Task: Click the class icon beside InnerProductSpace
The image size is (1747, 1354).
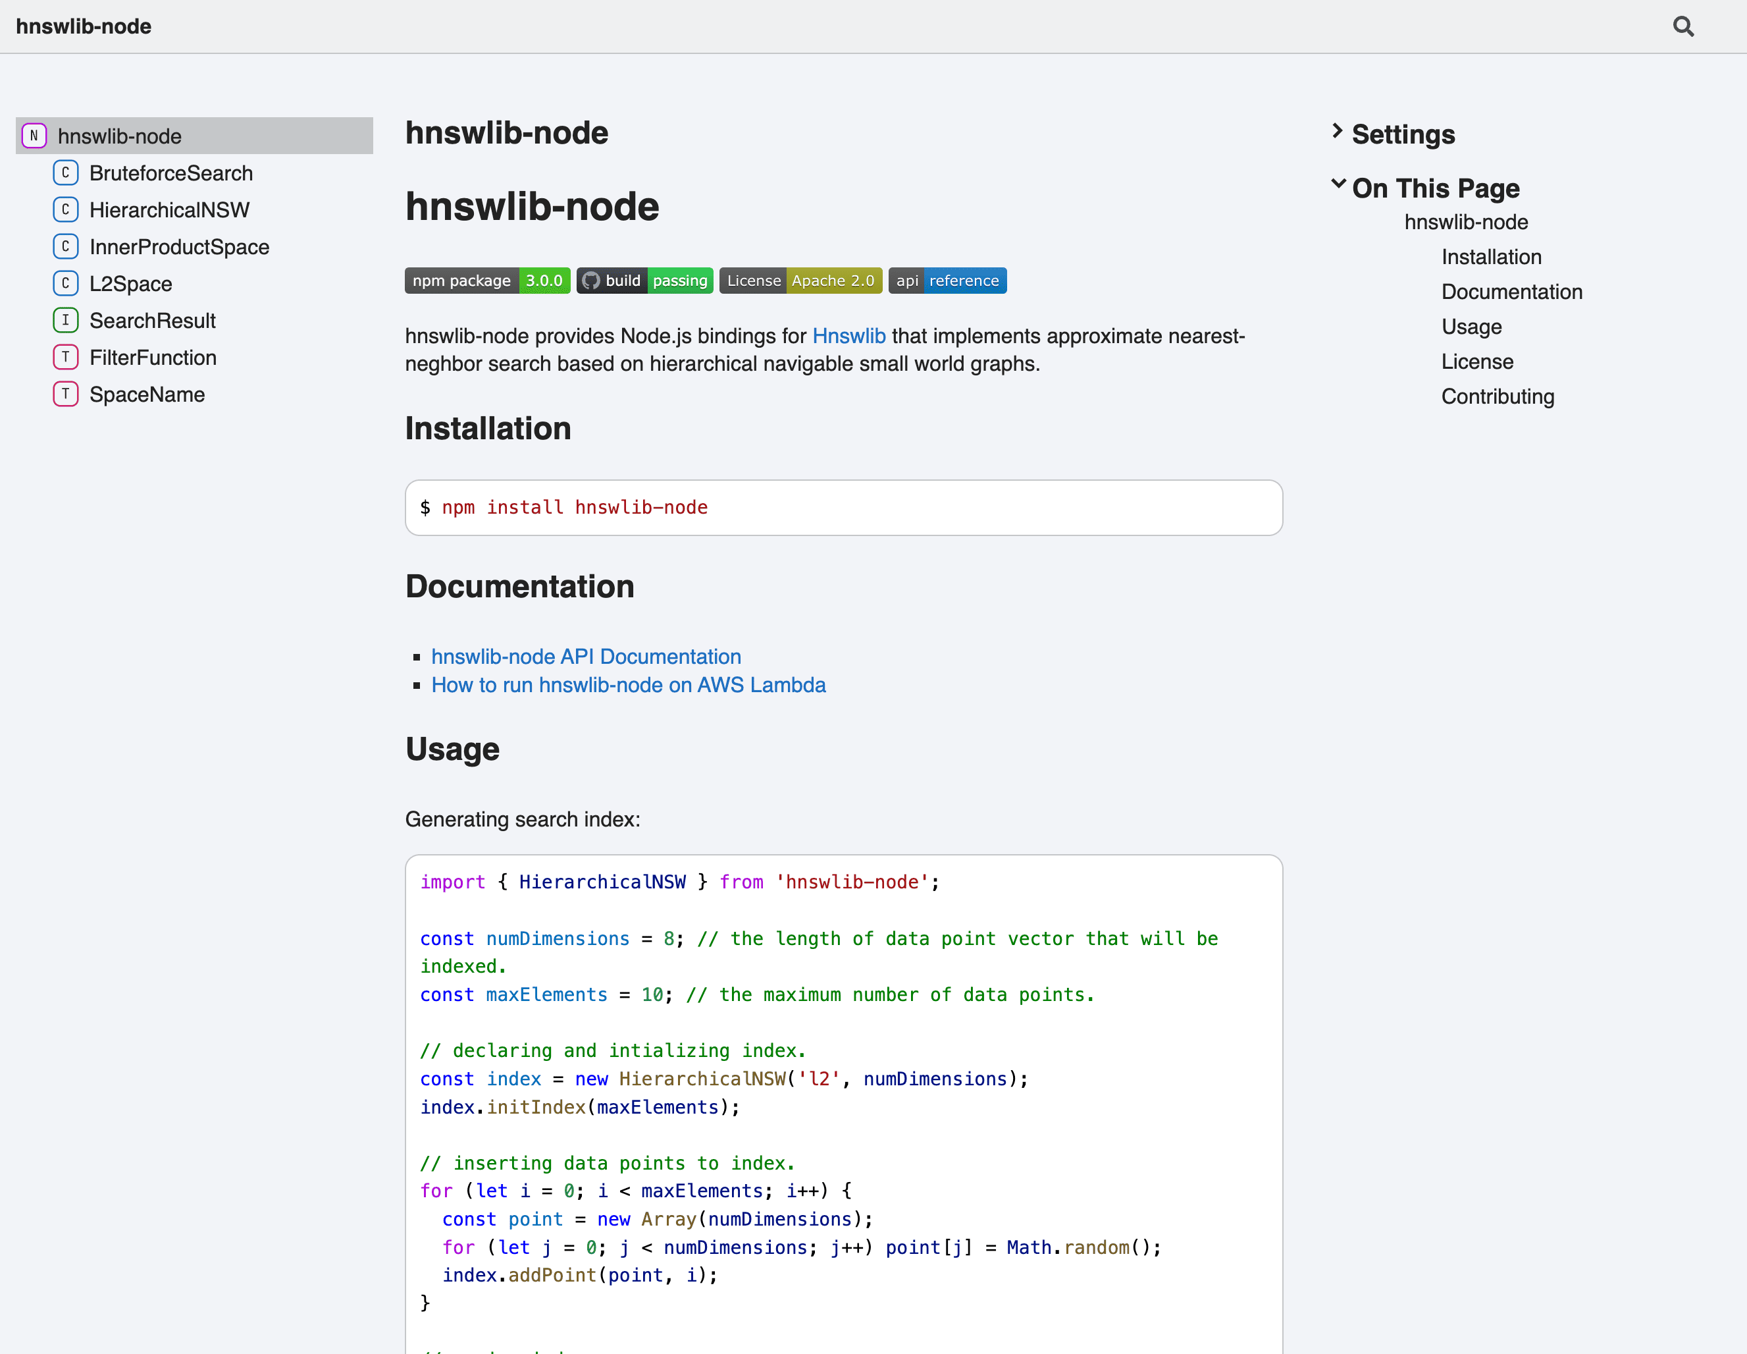Action: point(66,246)
